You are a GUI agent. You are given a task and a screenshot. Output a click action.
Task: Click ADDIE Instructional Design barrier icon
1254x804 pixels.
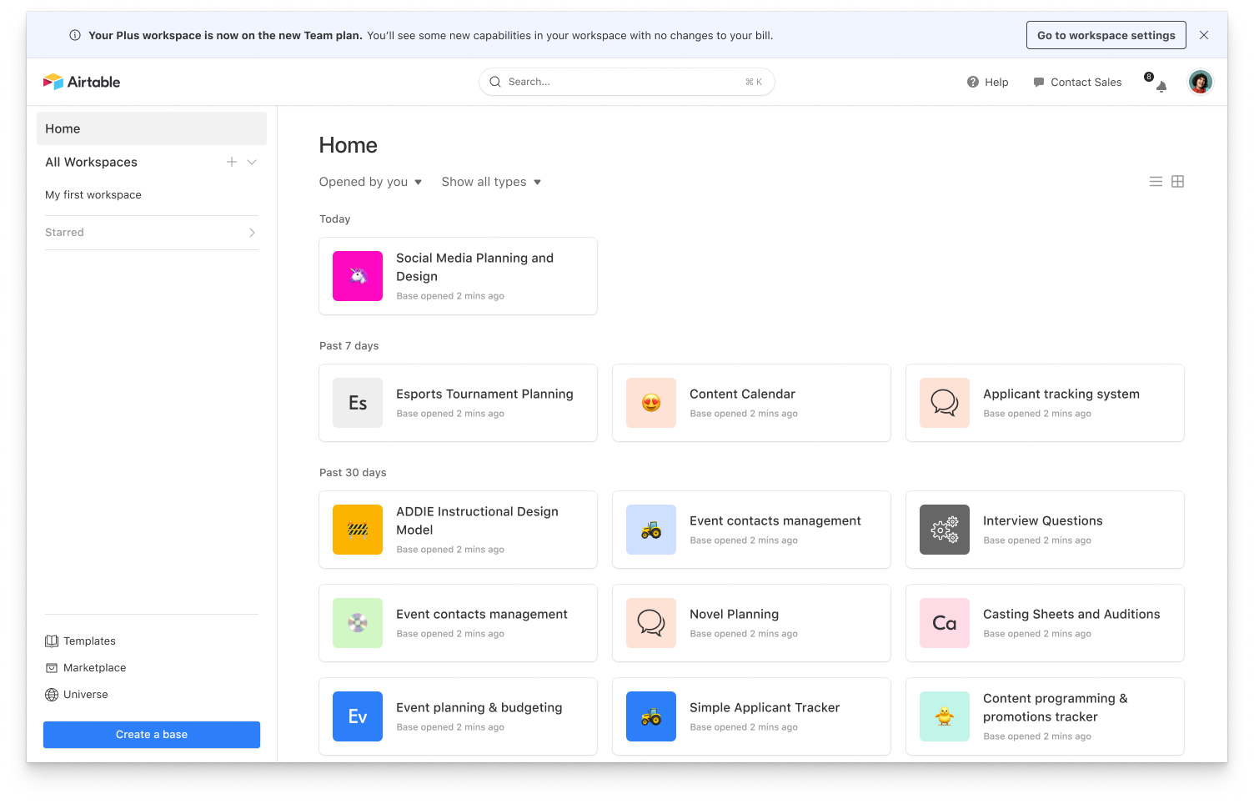(358, 530)
